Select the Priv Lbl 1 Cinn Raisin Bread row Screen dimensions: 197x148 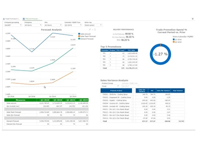point(143,109)
